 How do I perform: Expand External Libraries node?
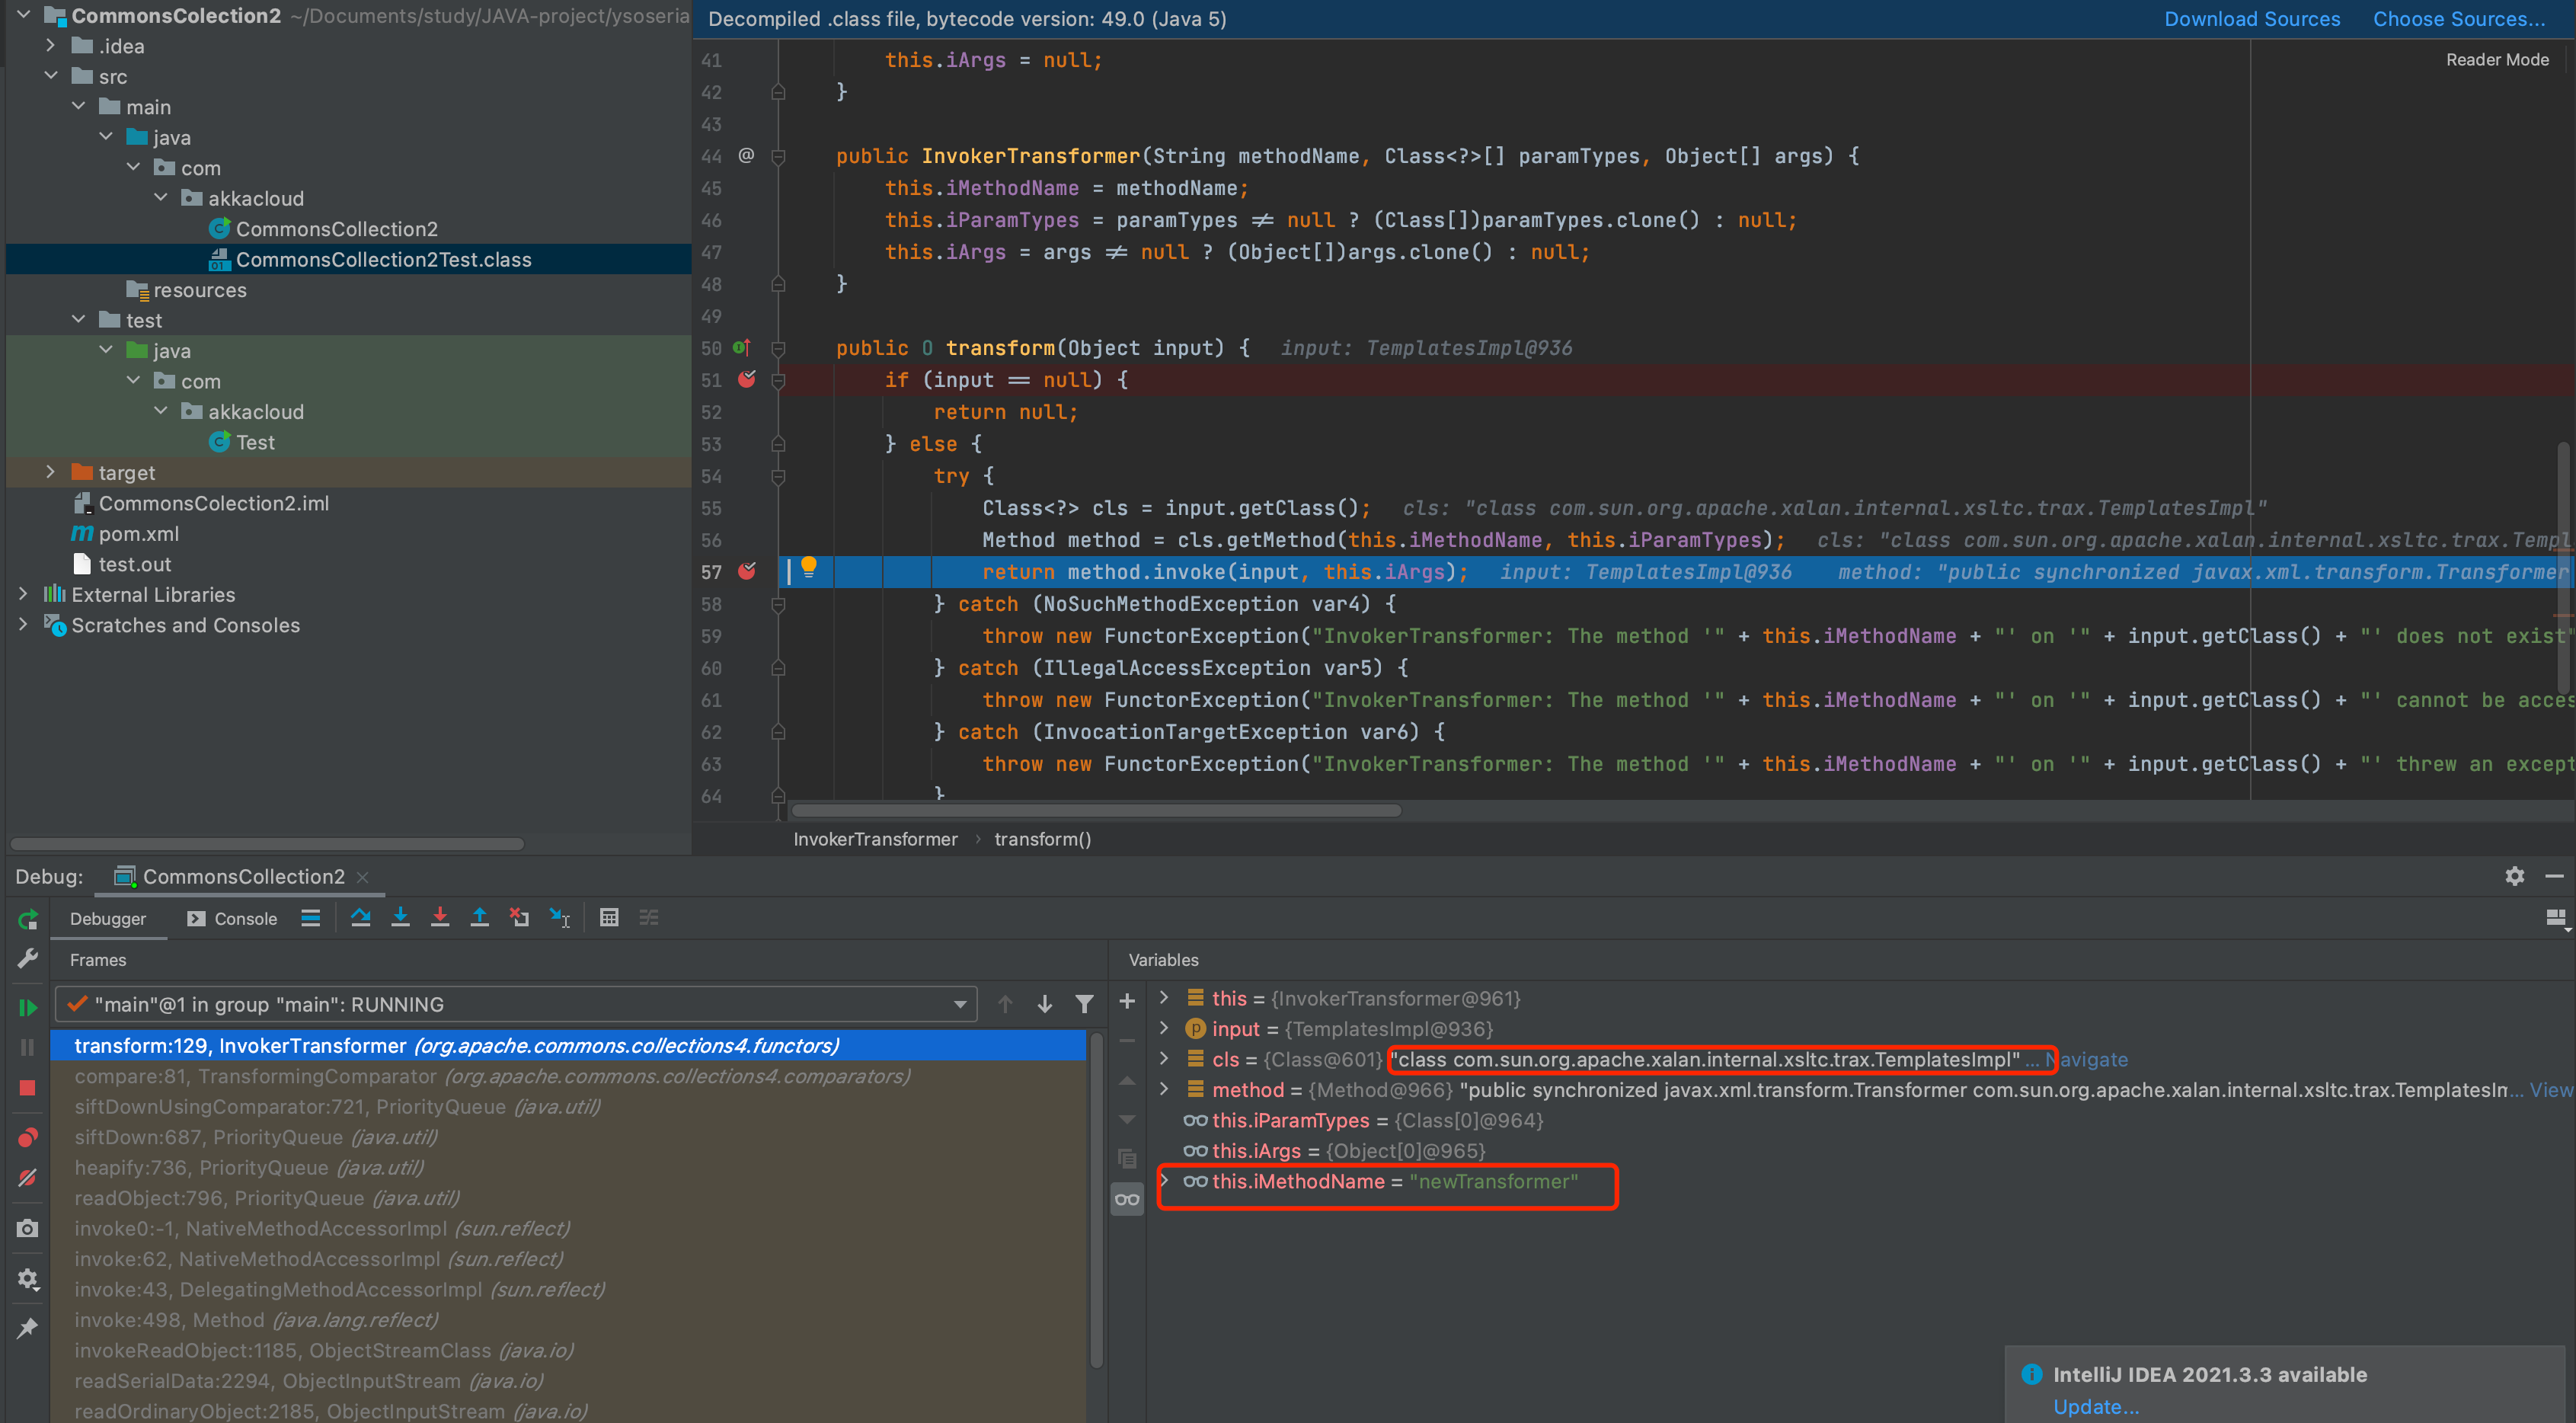(24, 594)
